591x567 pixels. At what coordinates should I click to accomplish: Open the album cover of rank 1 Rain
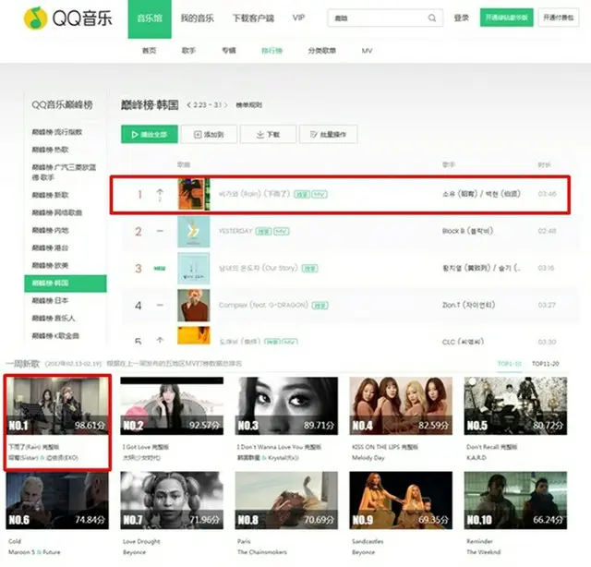pyautogui.click(x=193, y=194)
